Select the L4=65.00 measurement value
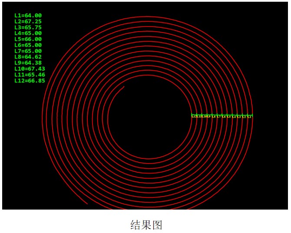Viewport: 291px width, 233px height. (x=28, y=33)
